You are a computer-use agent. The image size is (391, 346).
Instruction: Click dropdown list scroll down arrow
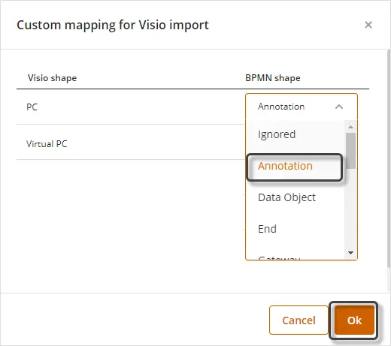point(350,253)
